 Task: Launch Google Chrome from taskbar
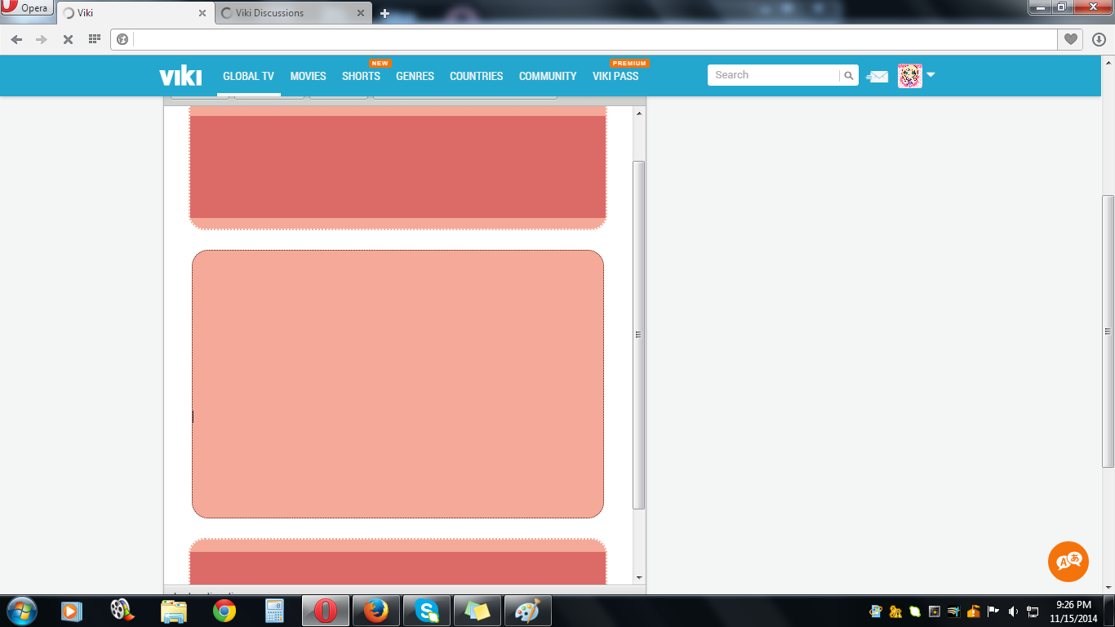pos(224,611)
